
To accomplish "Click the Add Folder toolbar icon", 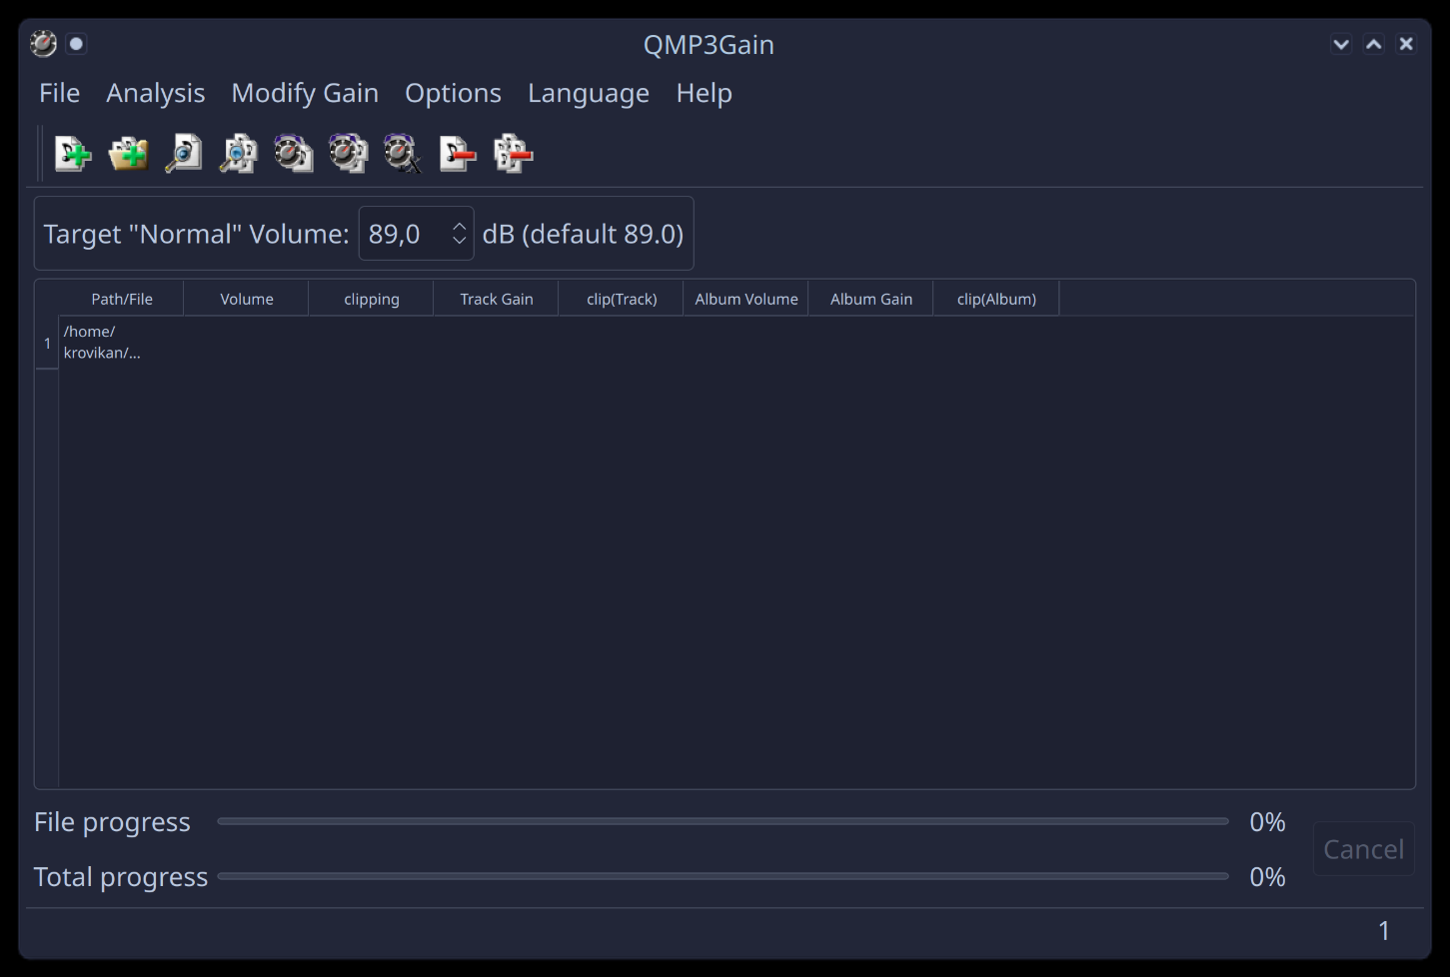I will [x=128, y=154].
